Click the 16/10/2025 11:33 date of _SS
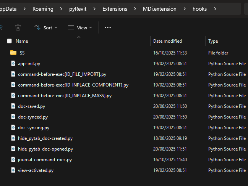The width and height of the screenshot is (248, 186). 170,53
